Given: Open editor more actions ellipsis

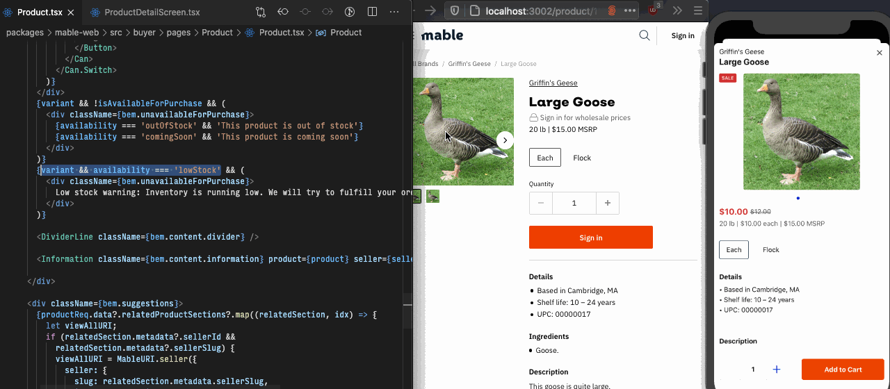Looking at the screenshot, I should pos(394,12).
